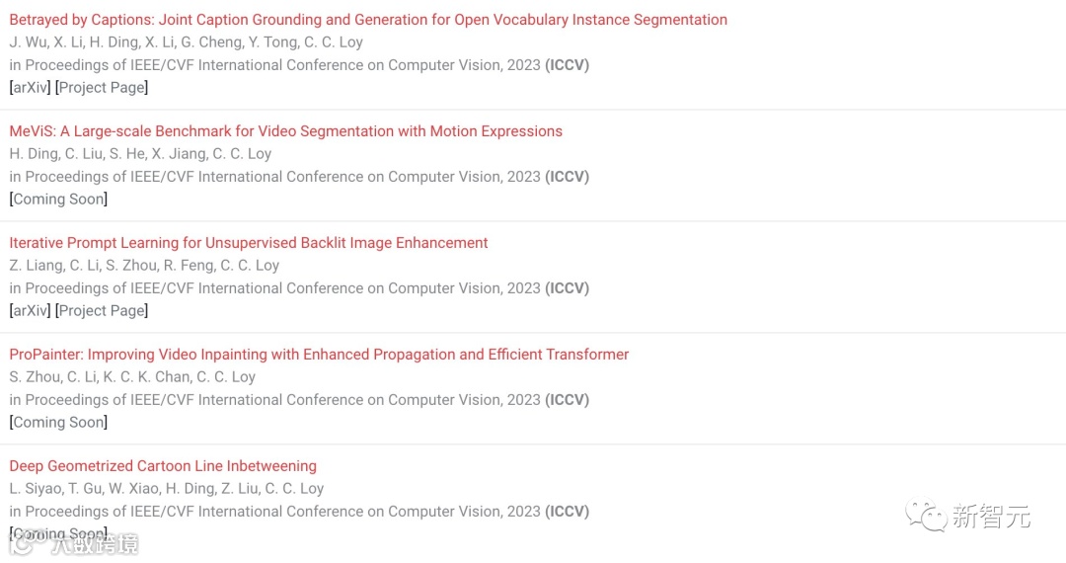
Task: Open arXiv link for Betrayed by Captions
Action: pos(30,87)
